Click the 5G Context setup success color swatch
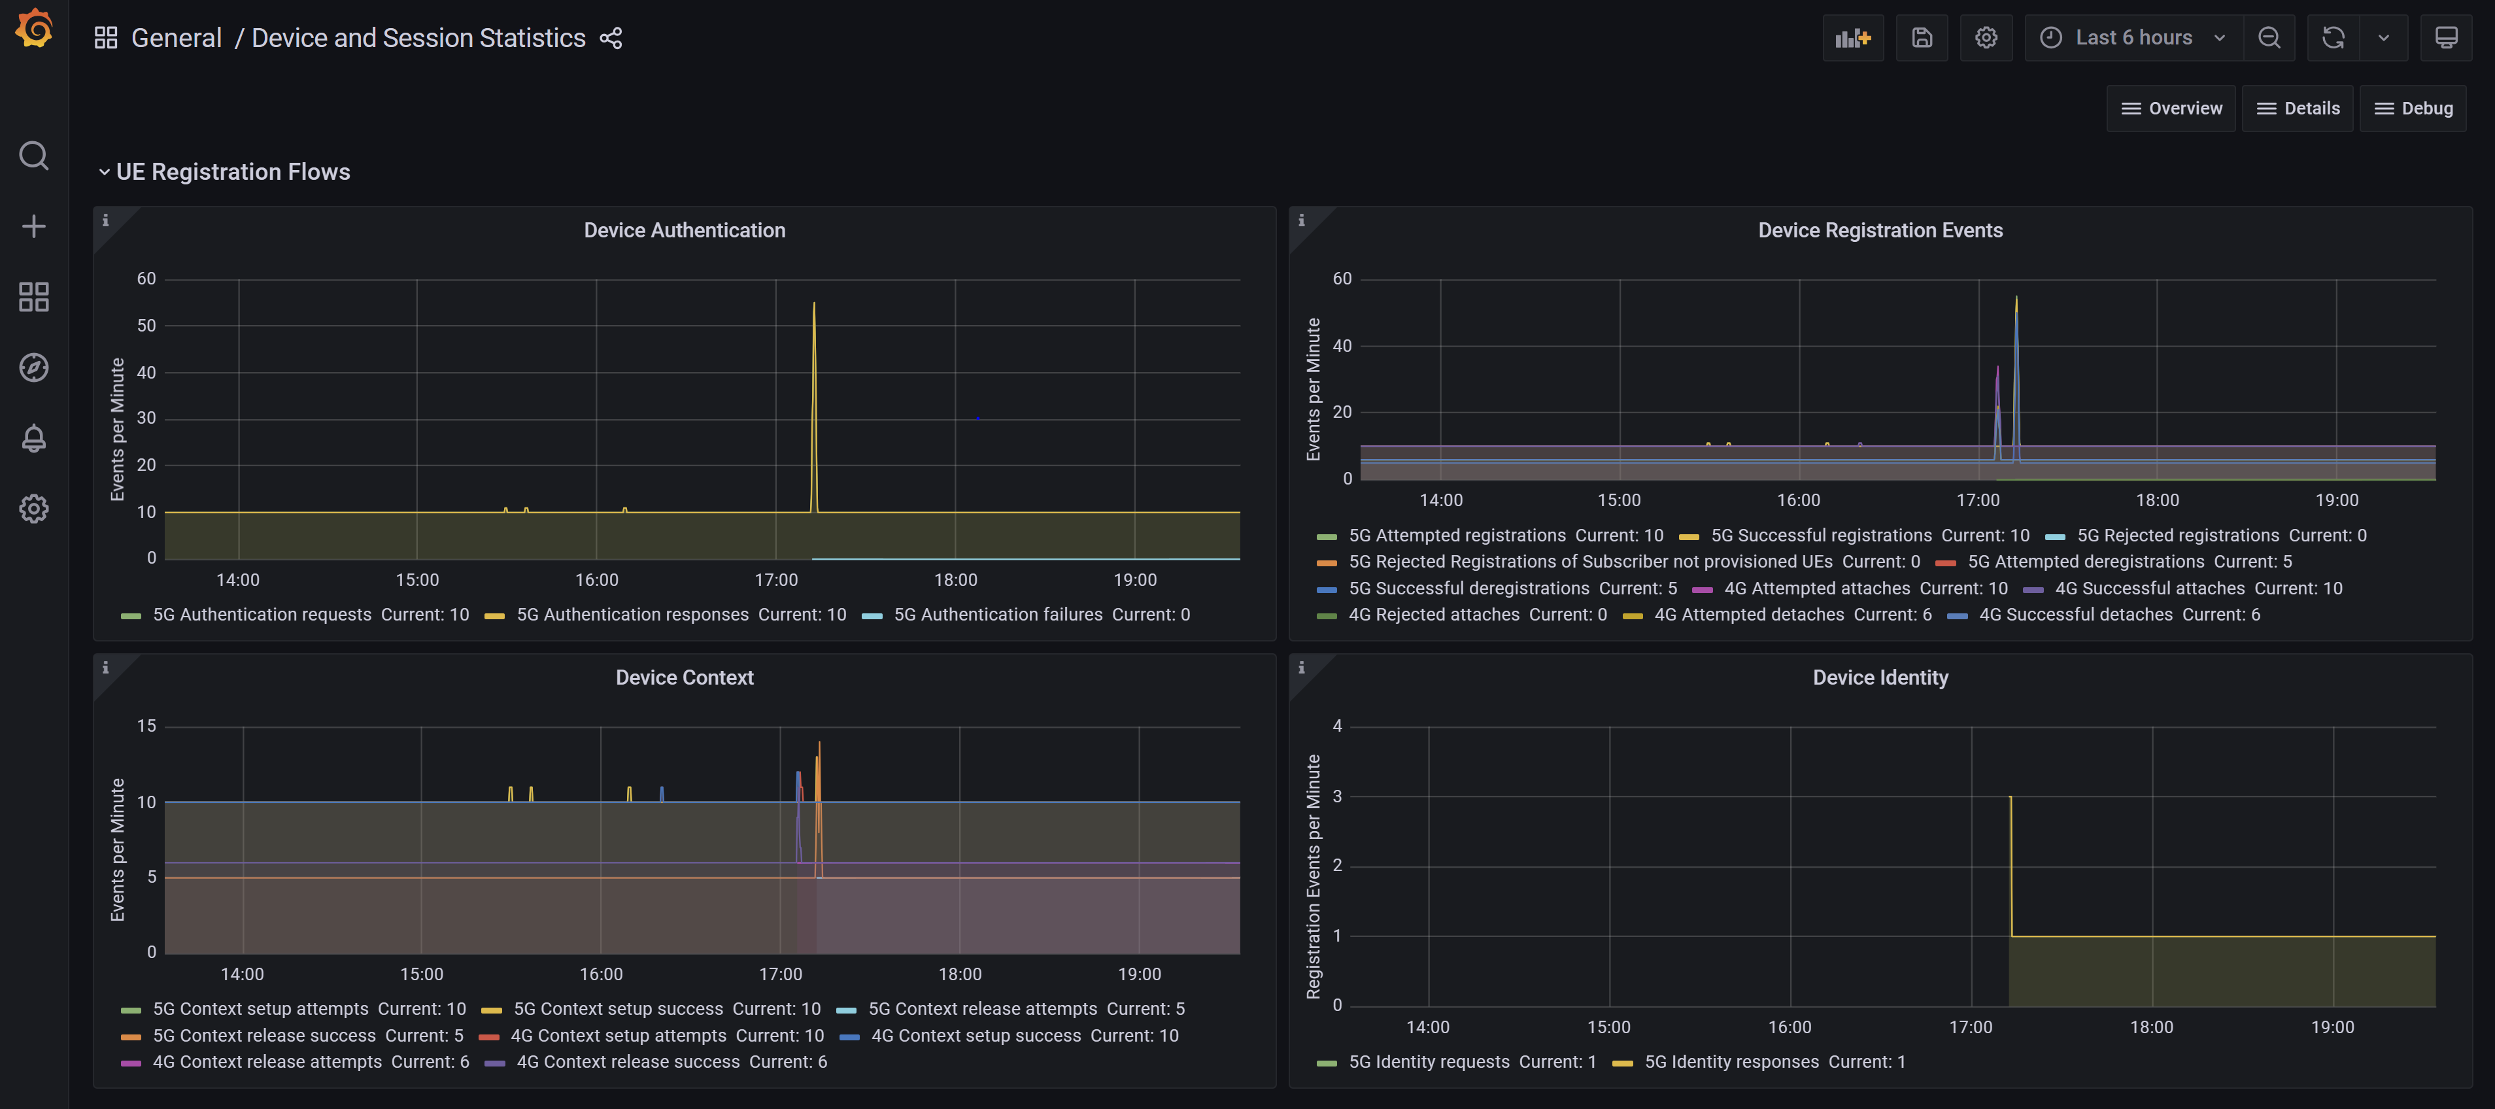 [x=492, y=1009]
